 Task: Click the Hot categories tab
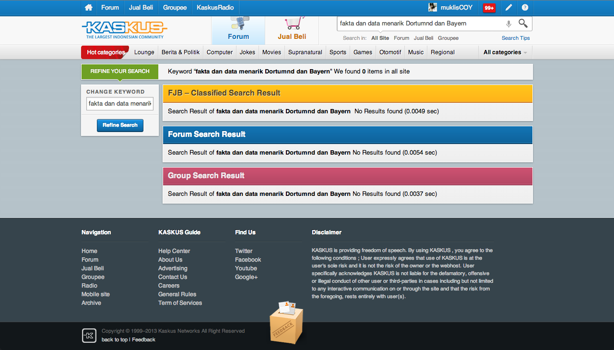[x=106, y=52]
